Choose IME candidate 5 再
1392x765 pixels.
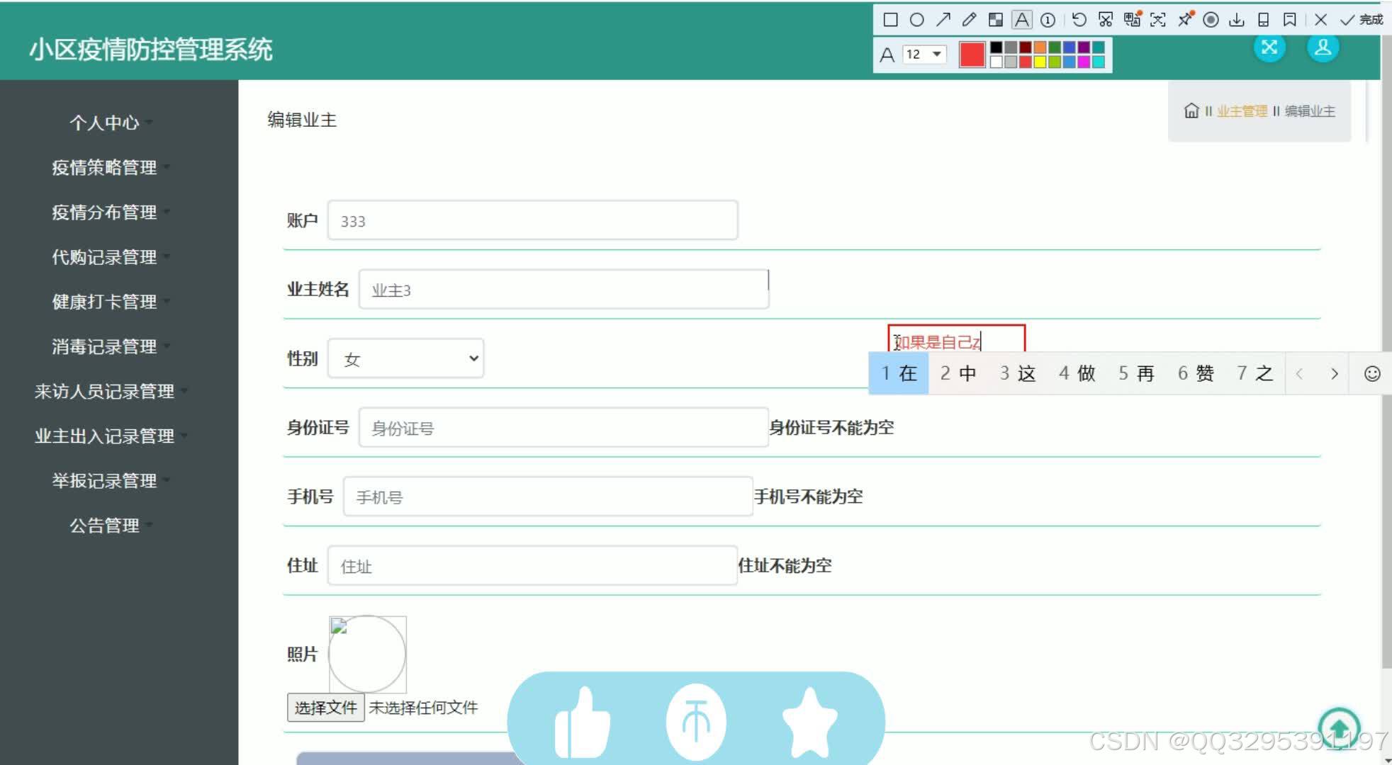[x=1136, y=373]
